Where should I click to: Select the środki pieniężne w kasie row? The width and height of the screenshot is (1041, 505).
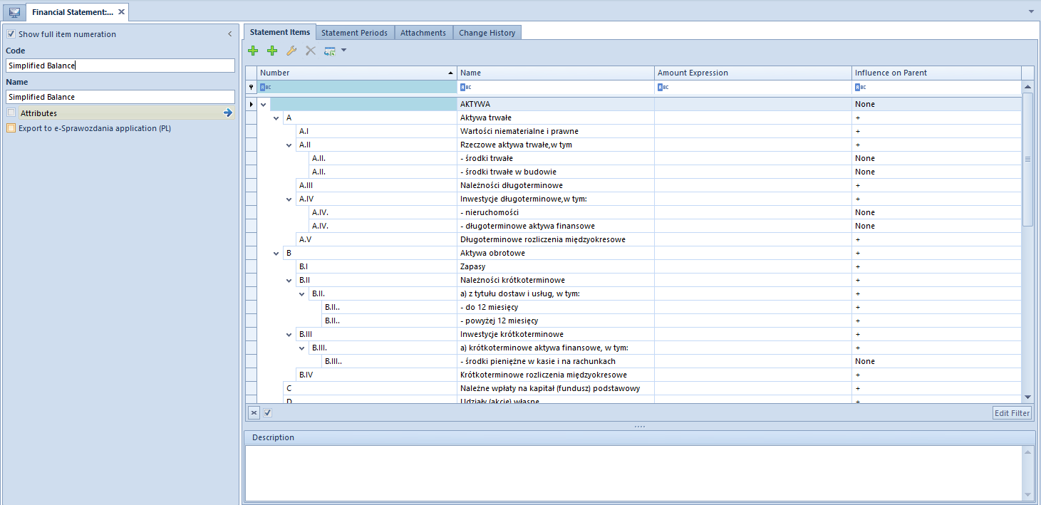(633, 361)
